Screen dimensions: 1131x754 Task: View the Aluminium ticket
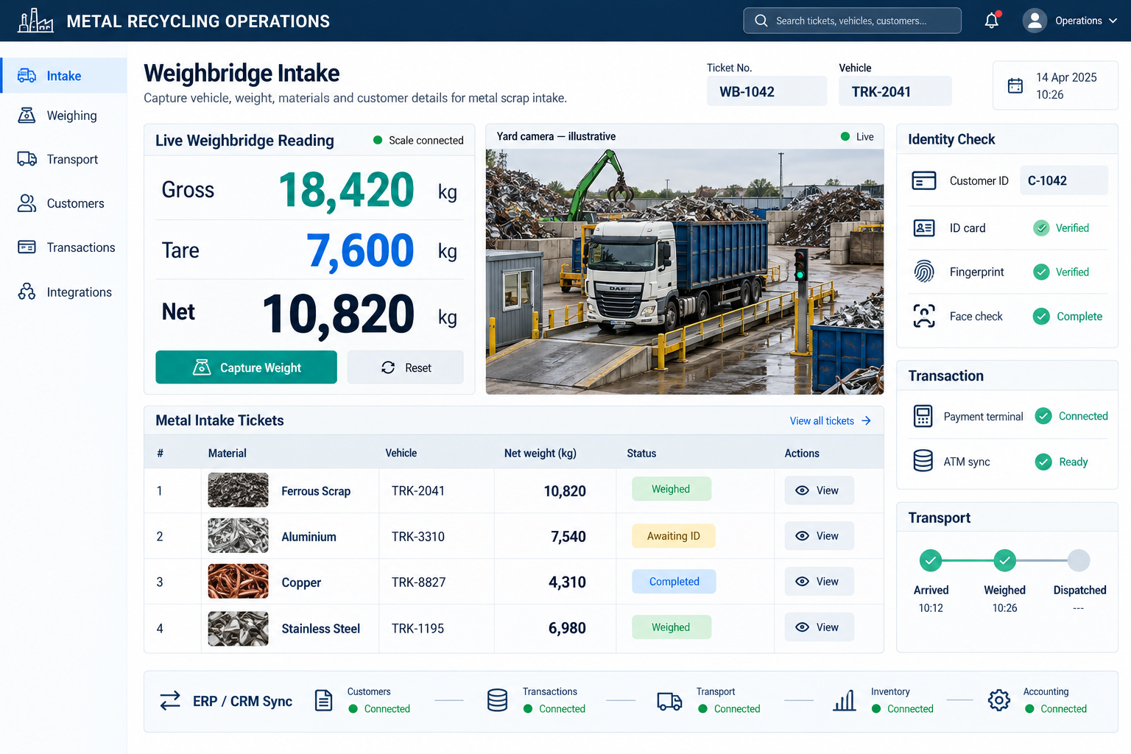pos(819,536)
